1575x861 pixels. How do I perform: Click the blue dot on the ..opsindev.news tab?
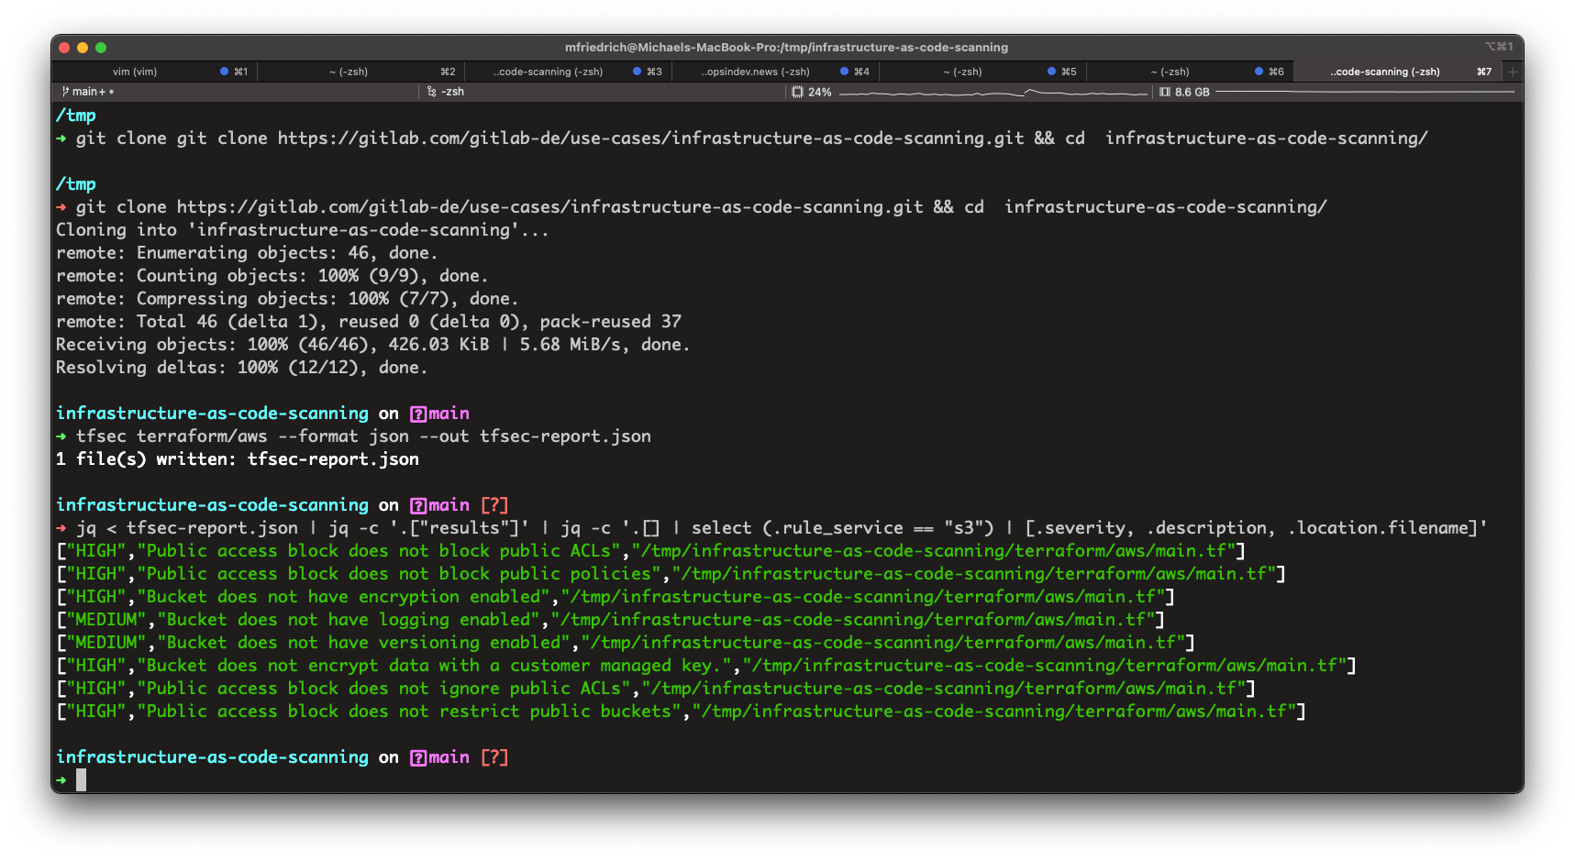tap(843, 71)
